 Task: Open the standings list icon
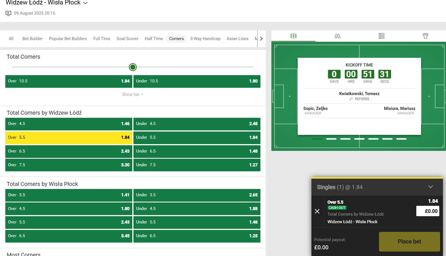coord(381,36)
